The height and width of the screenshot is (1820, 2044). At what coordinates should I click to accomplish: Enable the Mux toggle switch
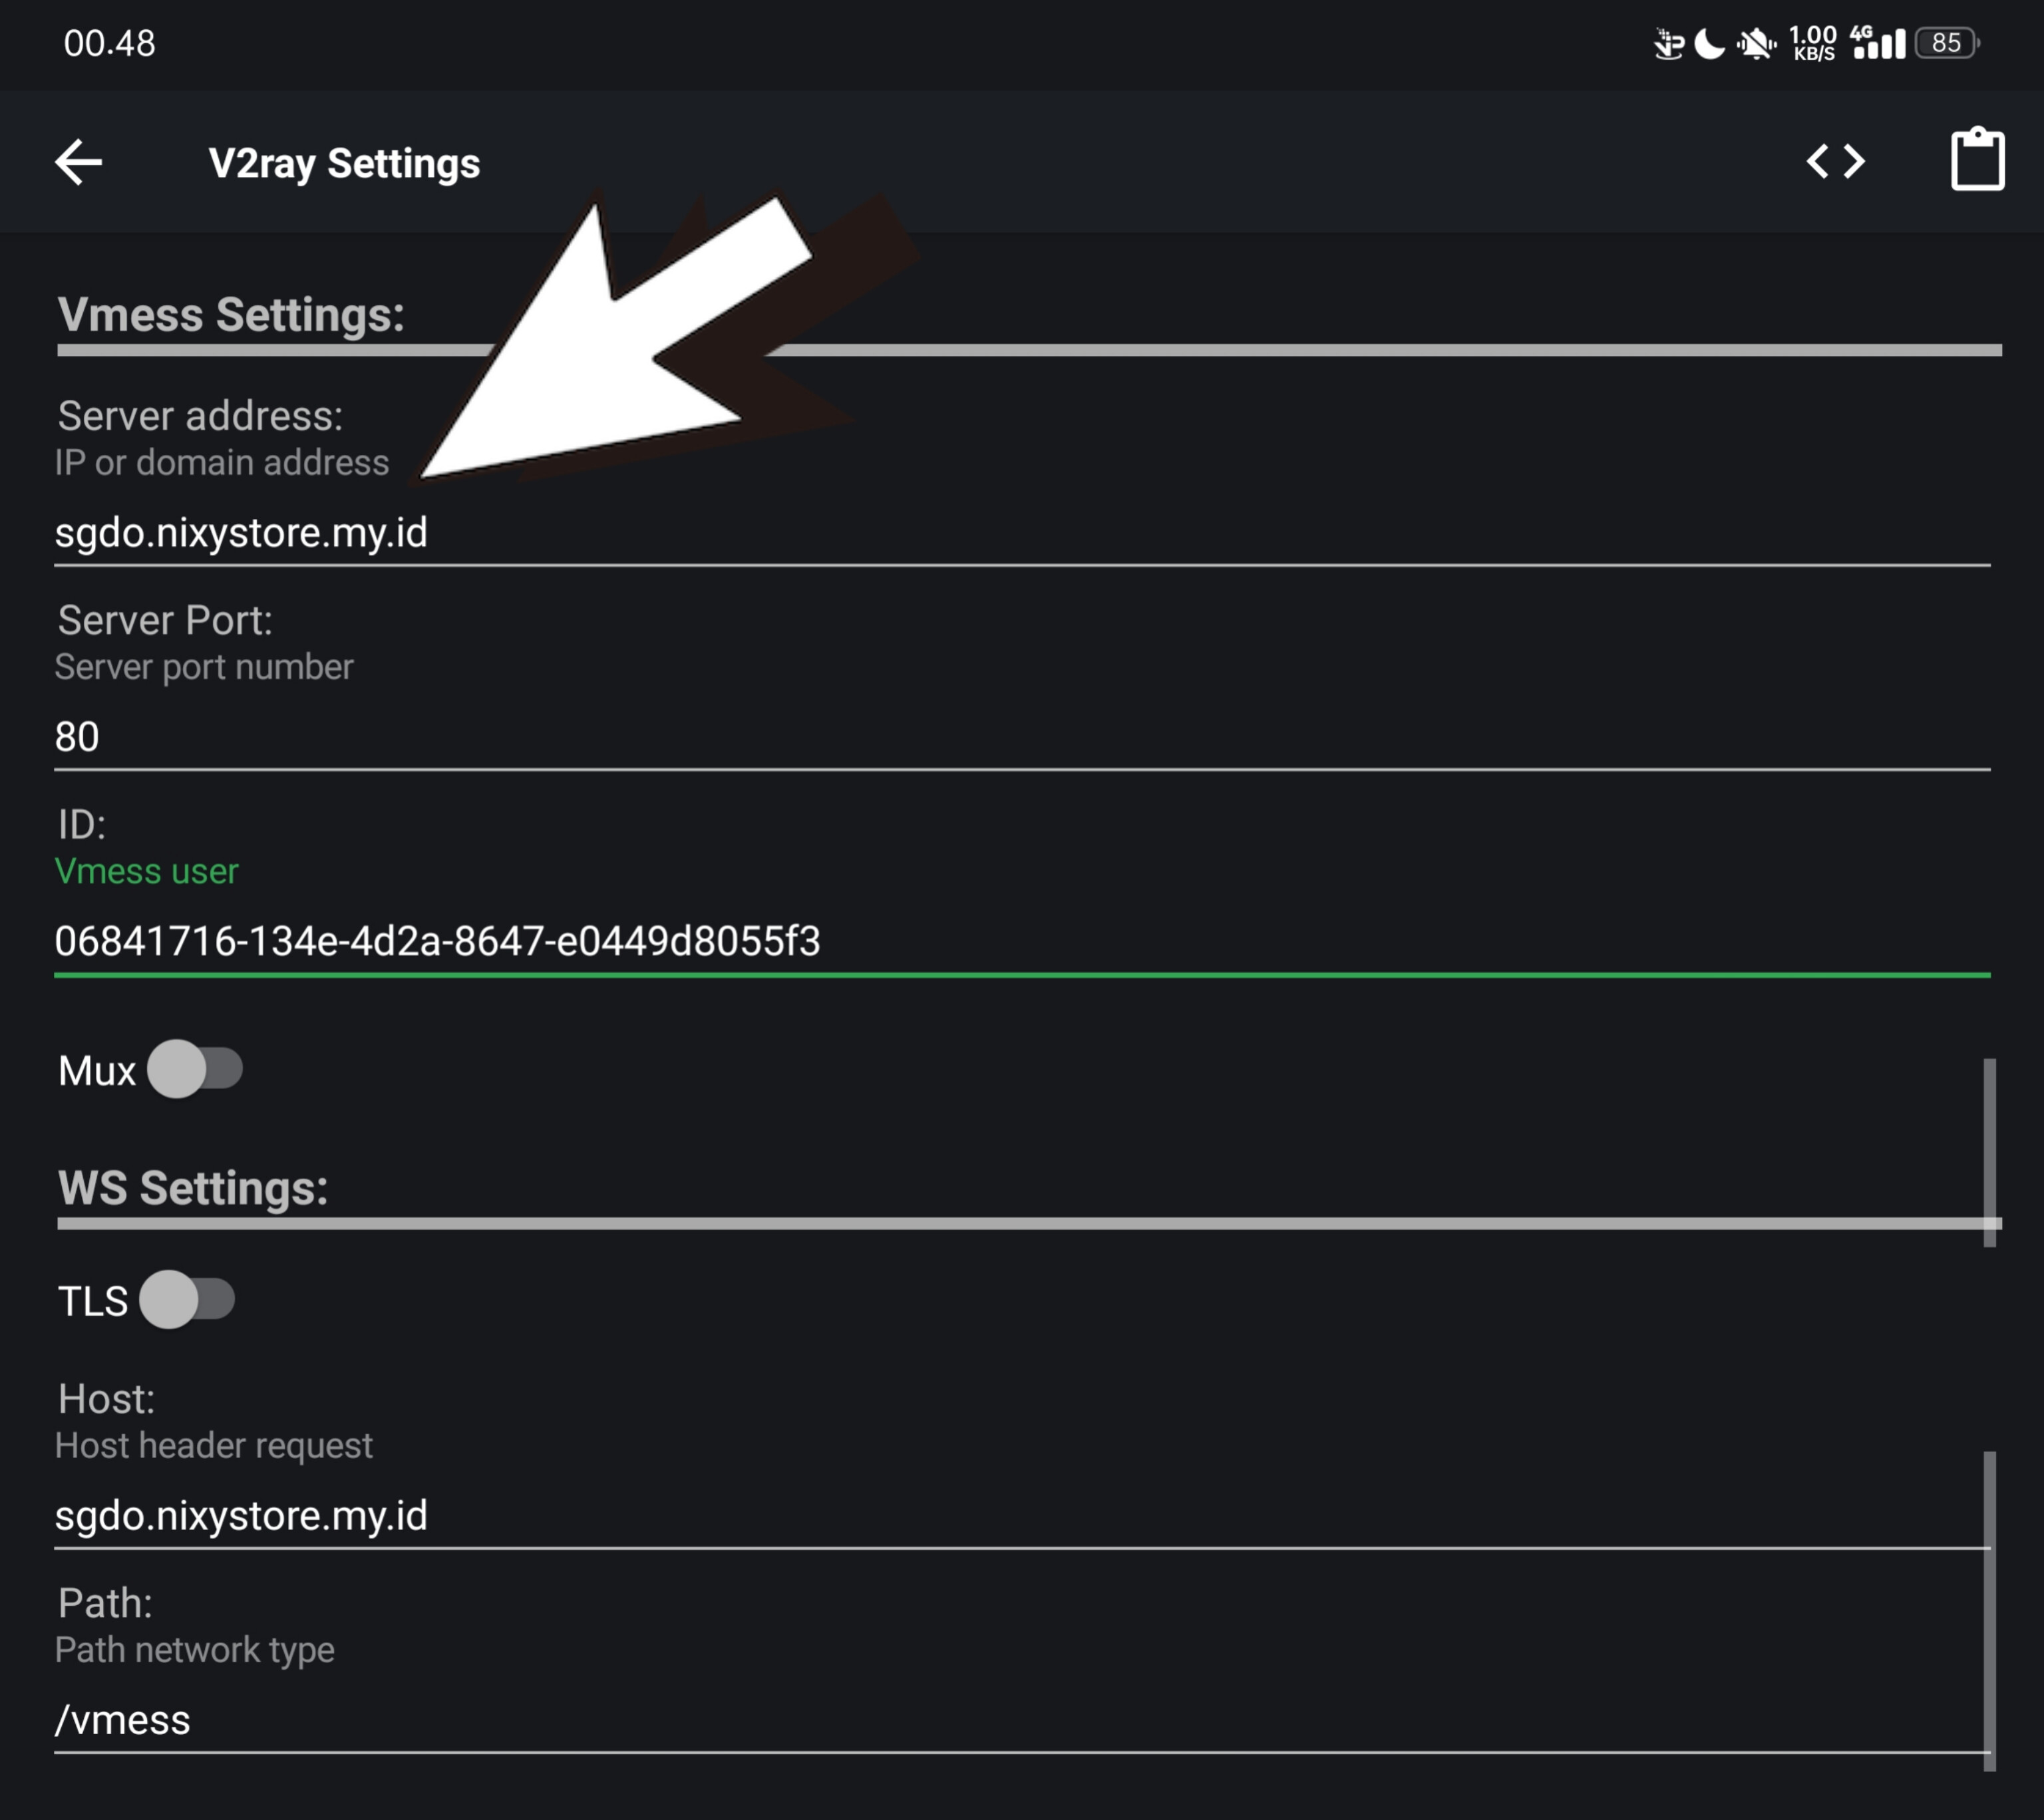pos(195,1069)
